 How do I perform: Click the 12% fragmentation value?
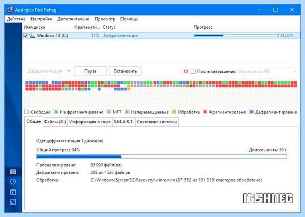(95, 36)
